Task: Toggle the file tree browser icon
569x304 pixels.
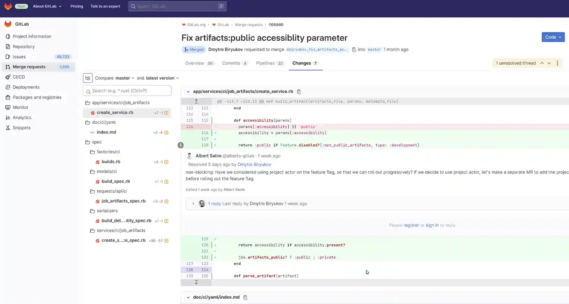Action: coord(88,78)
